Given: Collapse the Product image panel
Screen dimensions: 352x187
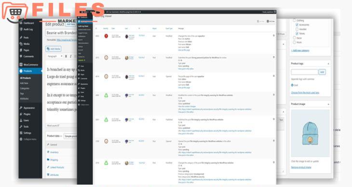Looking at the screenshot, I should [328, 104].
